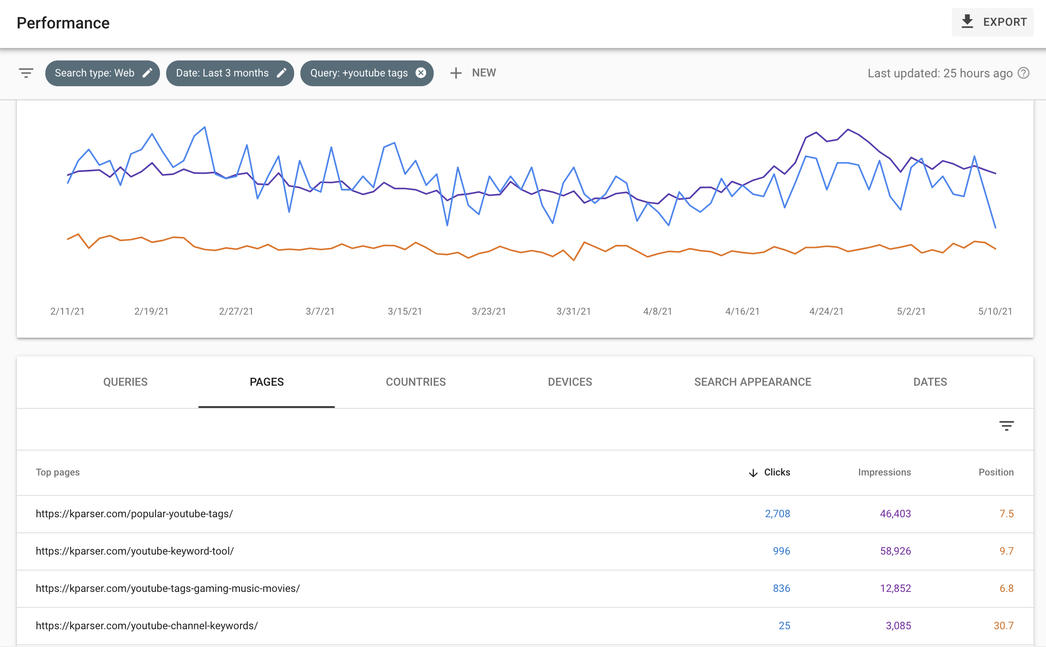This screenshot has height=647, width=1046.
Task: Select the PAGES tab
Action: coord(267,382)
